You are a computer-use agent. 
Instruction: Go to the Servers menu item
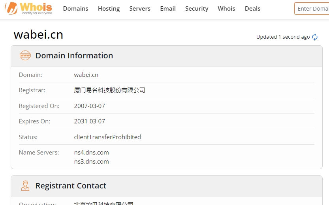click(140, 9)
